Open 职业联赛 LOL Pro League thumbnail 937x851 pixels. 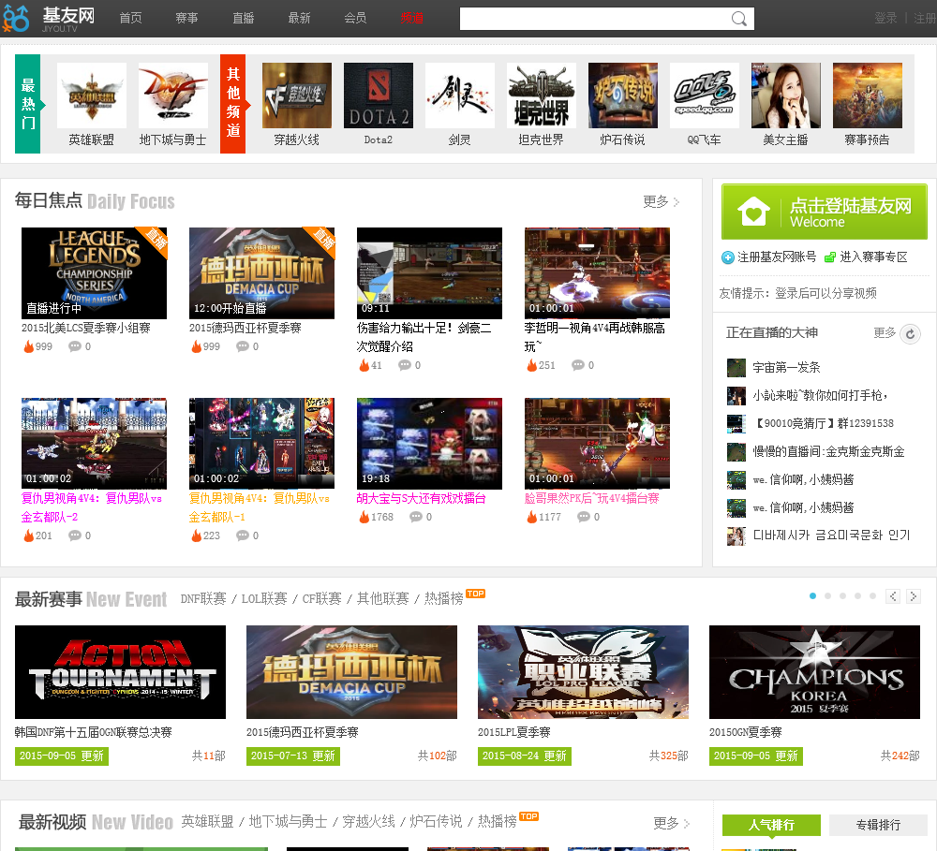coord(583,672)
